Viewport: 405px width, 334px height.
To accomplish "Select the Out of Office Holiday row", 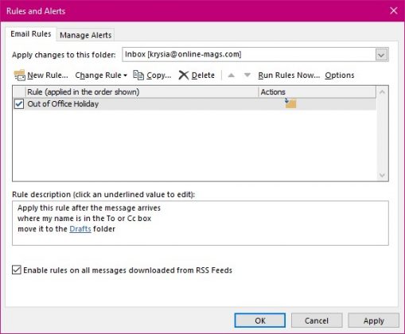I will (194, 103).
